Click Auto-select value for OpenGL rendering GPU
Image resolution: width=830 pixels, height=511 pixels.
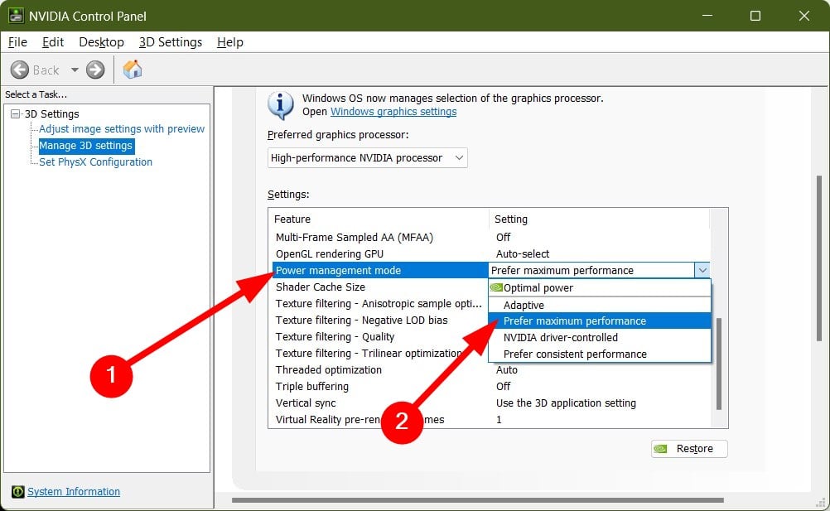[523, 254]
